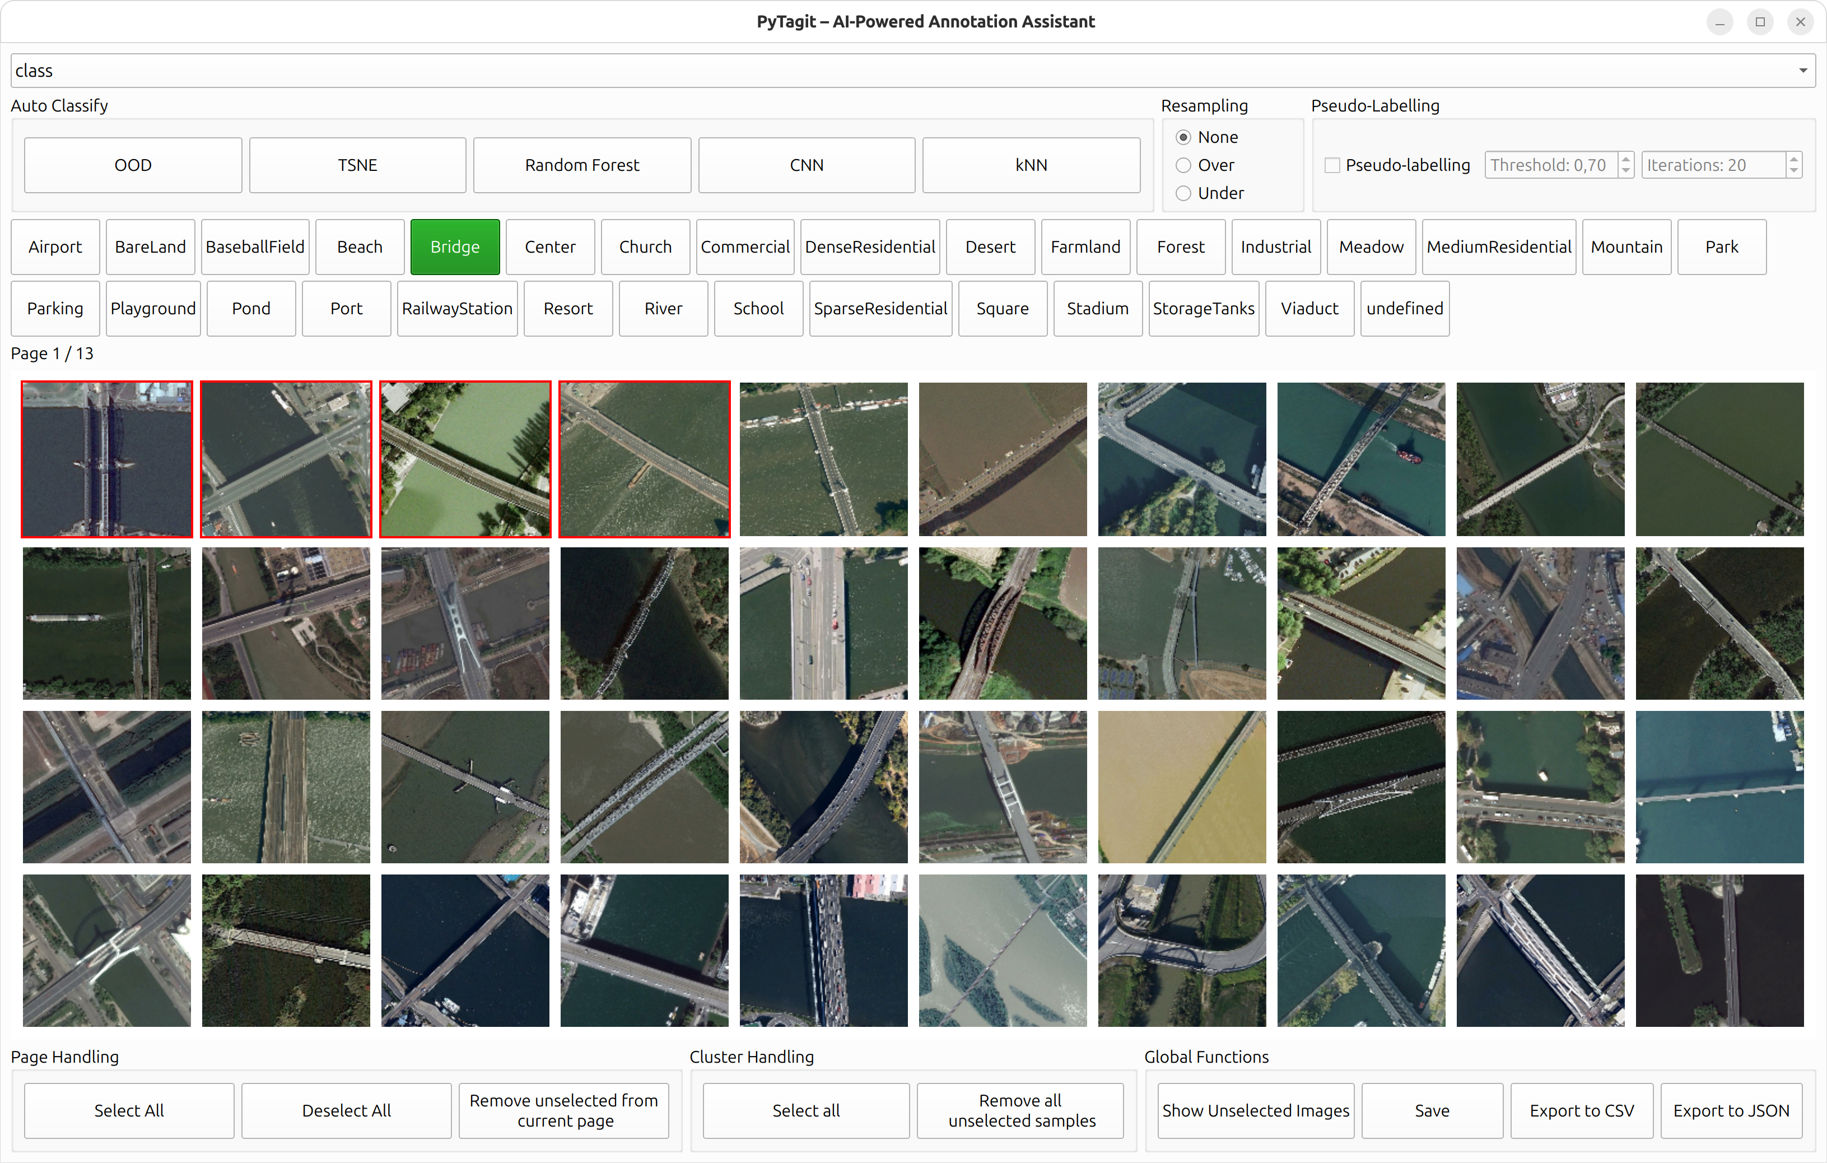Enable the Pseudo-labelling checkbox
The image size is (1827, 1163).
(x=1332, y=165)
